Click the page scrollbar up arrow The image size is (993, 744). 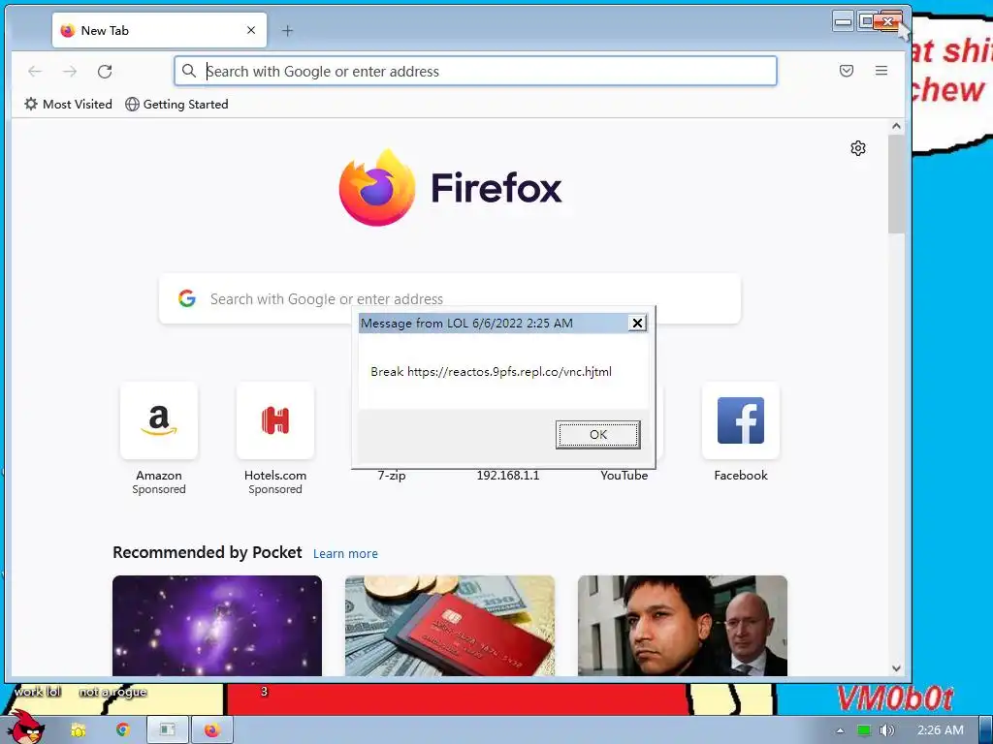[x=896, y=126]
